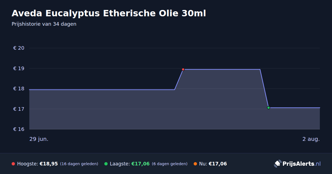Click the € 19 axis label

(x=19, y=68)
